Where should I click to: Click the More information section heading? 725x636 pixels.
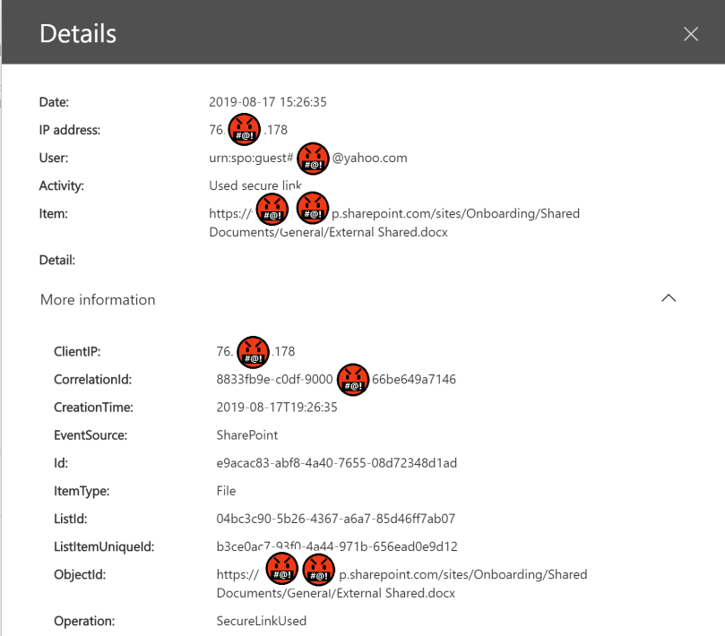98,300
